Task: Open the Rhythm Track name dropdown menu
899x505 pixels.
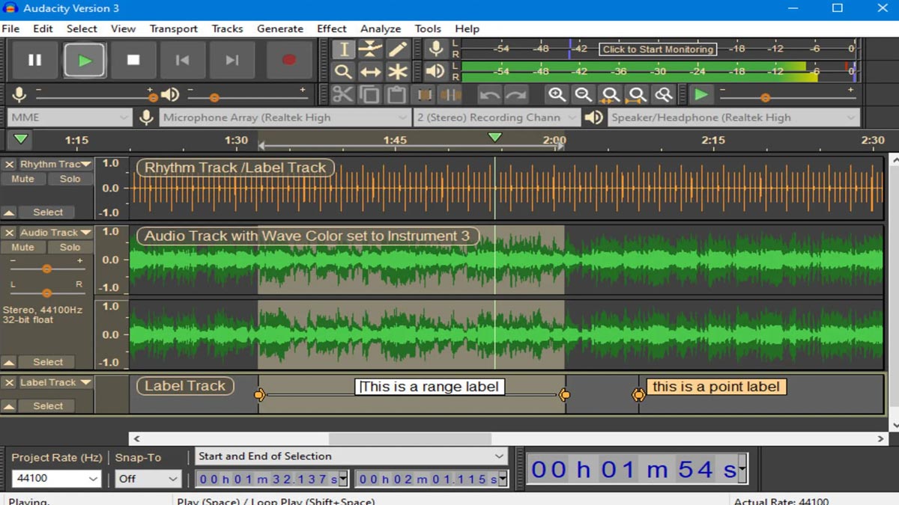Action: (55, 164)
